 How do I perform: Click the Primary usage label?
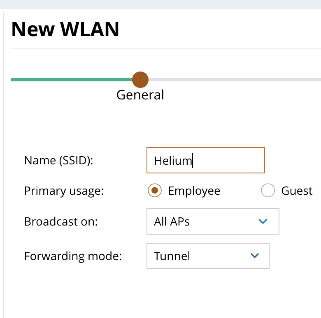[x=64, y=191]
